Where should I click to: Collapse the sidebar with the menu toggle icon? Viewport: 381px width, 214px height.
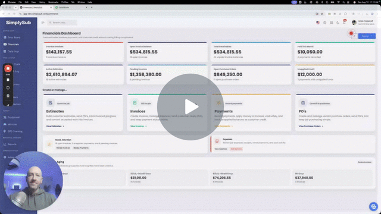43,23
